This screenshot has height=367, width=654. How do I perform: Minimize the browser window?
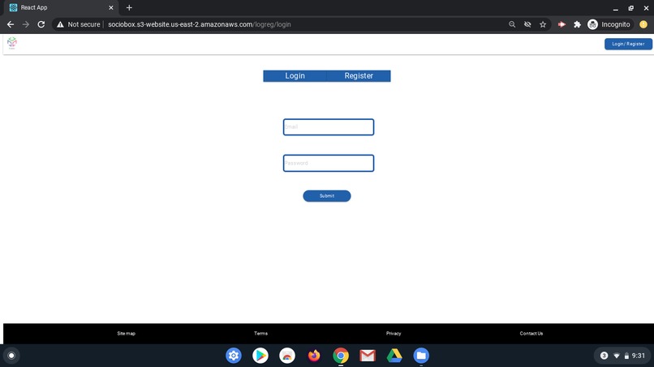tap(616, 8)
